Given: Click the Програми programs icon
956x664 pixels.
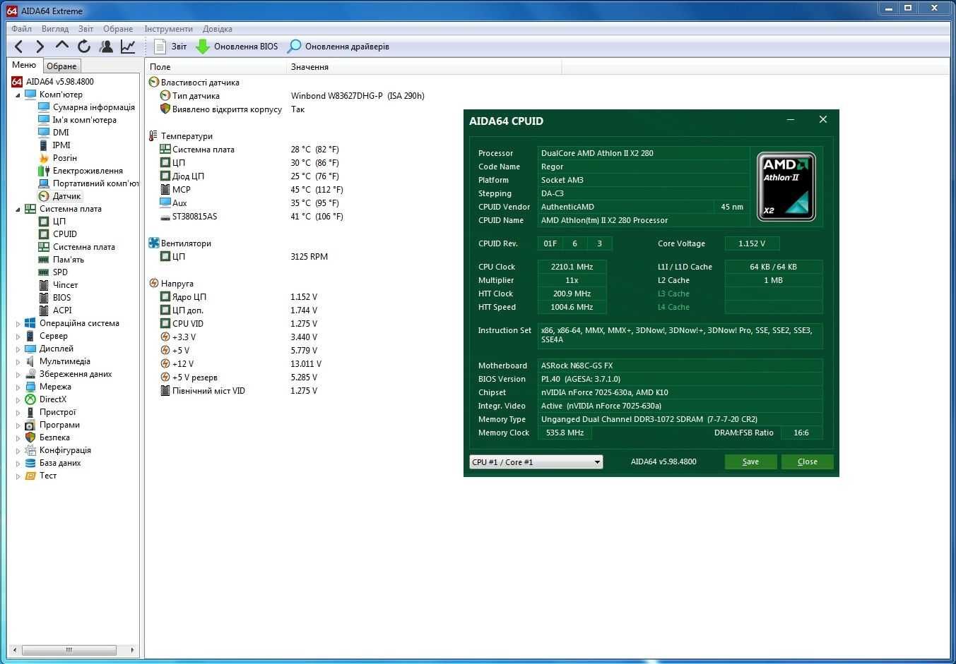Looking at the screenshot, I should click(30, 425).
